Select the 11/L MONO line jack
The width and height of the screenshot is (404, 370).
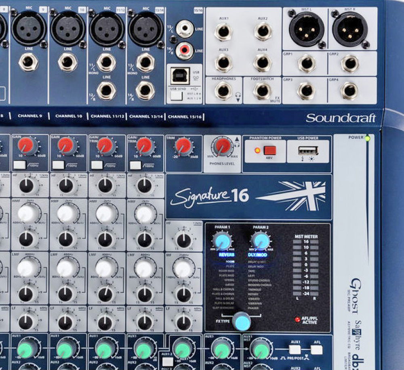(x=106, y=62)
